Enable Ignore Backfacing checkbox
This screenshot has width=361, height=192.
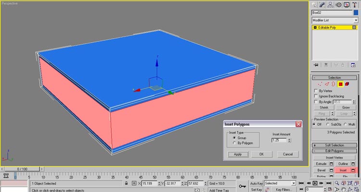(x=316, y=96)
